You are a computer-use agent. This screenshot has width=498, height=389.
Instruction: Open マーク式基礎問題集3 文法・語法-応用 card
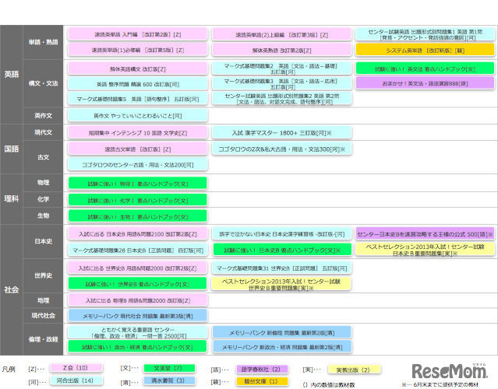281,84
